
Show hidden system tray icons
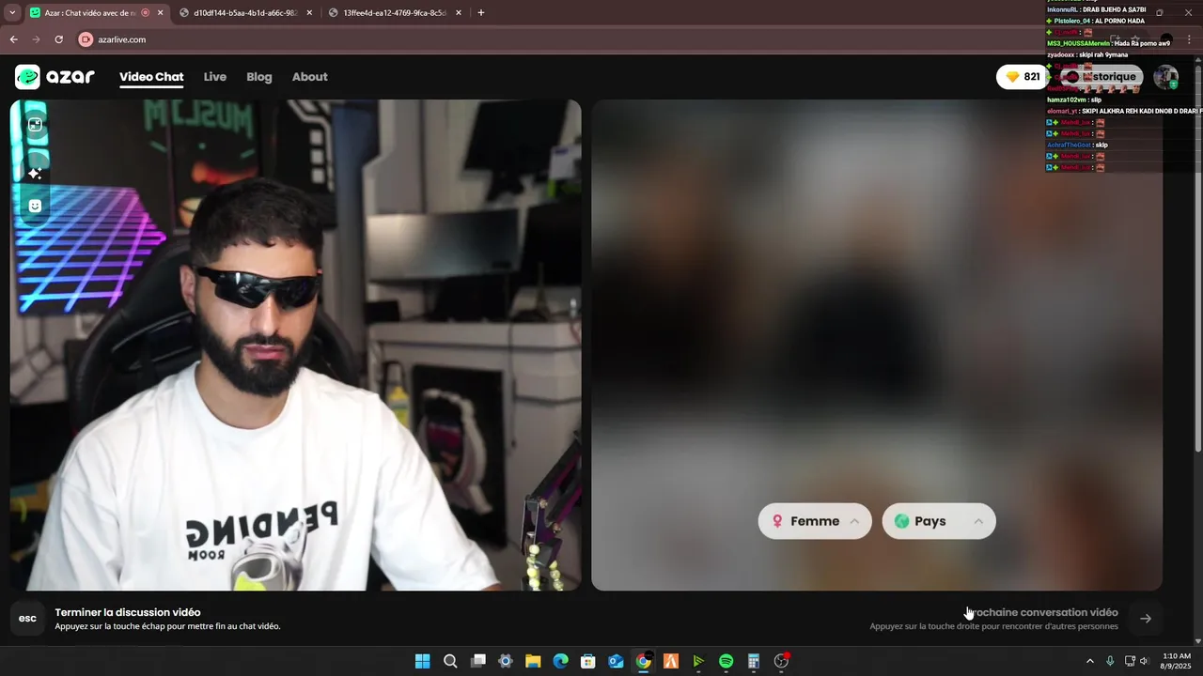coord(1090,661)
